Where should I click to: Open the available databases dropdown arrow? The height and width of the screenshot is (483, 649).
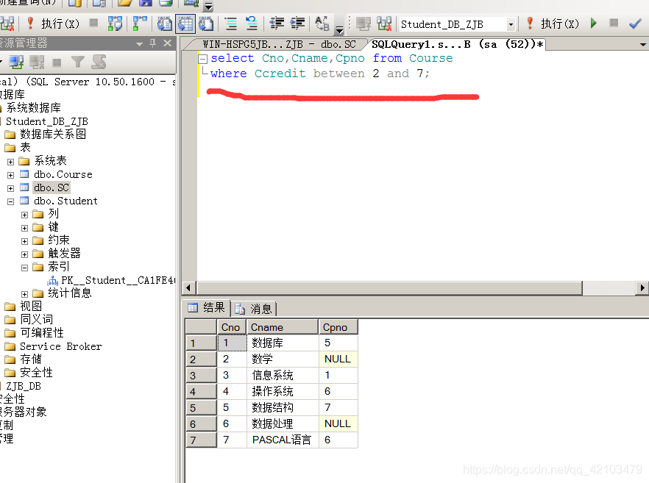pos(511,24)
